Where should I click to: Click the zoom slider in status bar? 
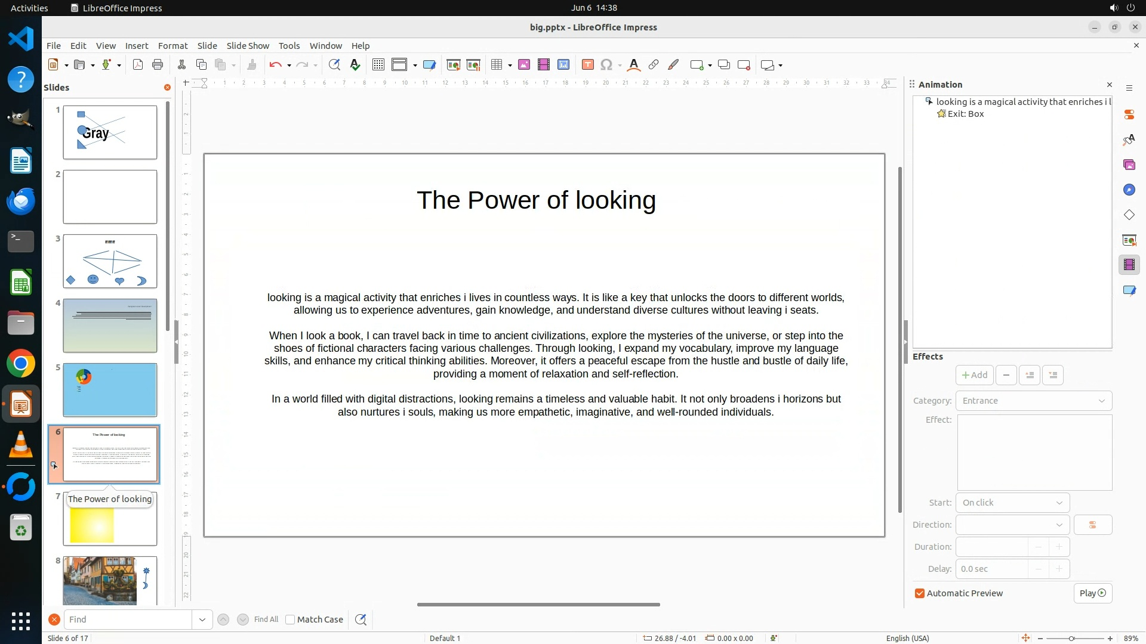[1071, 638]
